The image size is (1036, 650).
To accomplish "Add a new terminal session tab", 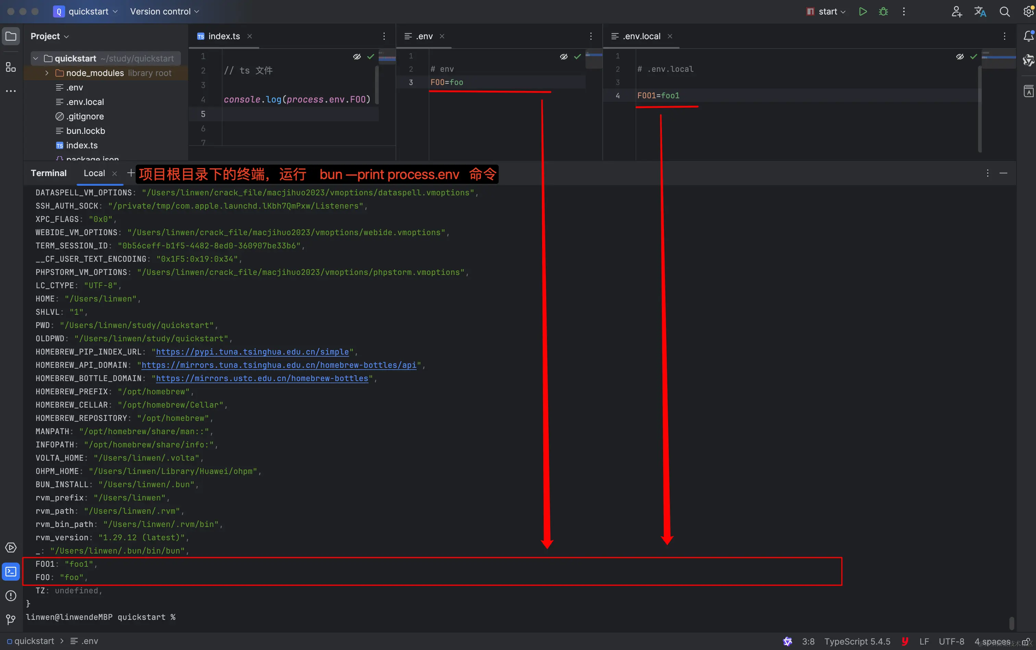I will 131,173.
